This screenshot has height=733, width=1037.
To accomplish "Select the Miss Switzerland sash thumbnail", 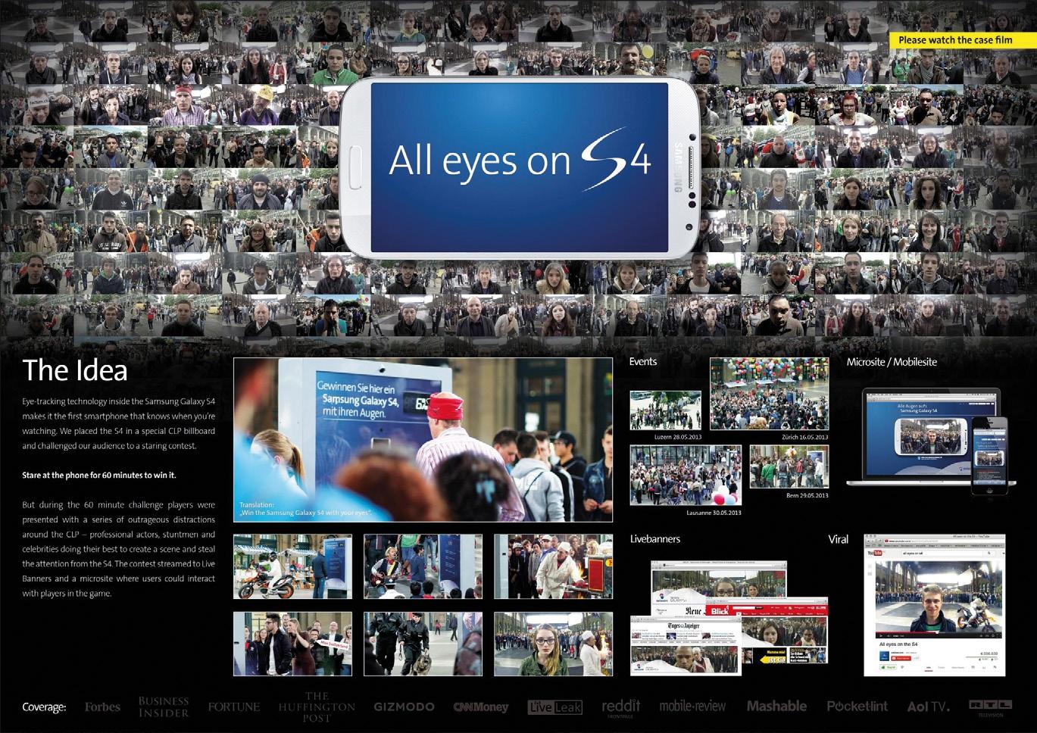I will (x=292, y=644).
